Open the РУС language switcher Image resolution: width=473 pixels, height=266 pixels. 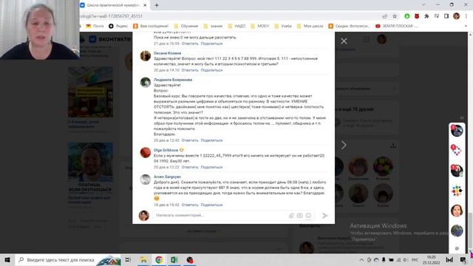coord(415,260)
